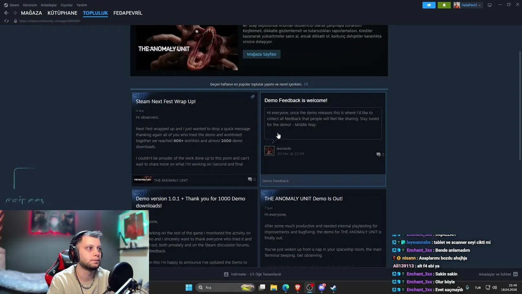Open the Görünüm menu
522x294 pixels.
(x=30, y=5)
